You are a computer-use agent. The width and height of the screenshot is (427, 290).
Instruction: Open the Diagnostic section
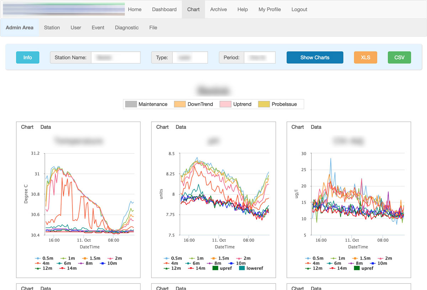(x=127, y=27)
